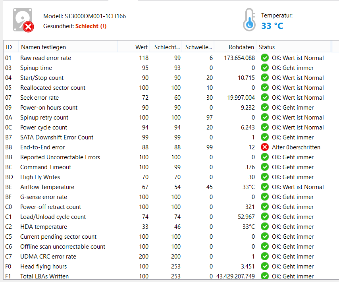Select the Start/Stop count attribute name
Image resolution: width=339 pixels, height=282 pixels.
[x=42, y=78]
